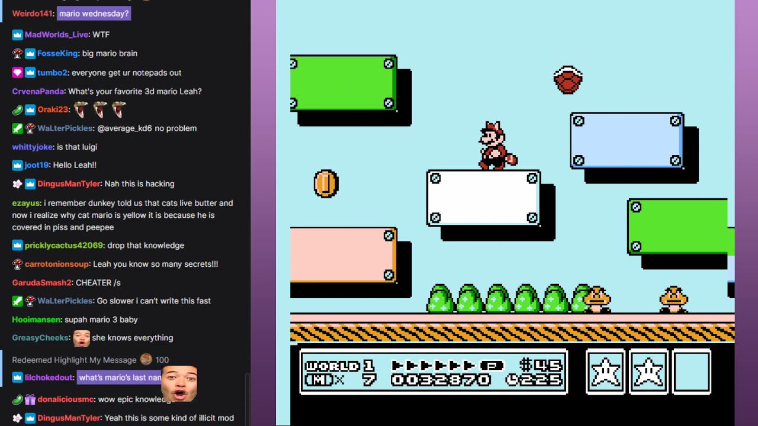
Task: Click the crown badge beside tumbo2
Action: (30, 73)
